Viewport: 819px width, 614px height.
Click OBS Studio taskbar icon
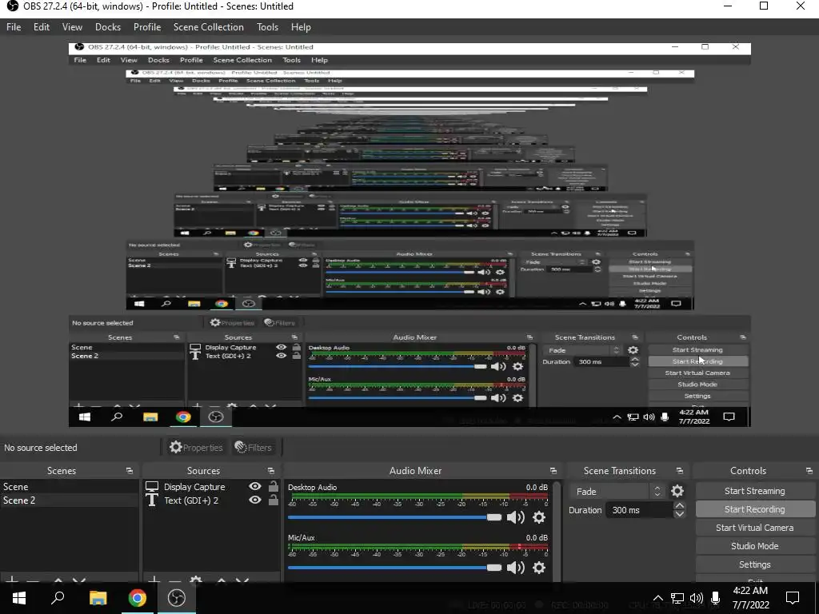click(x=177, y=598)
